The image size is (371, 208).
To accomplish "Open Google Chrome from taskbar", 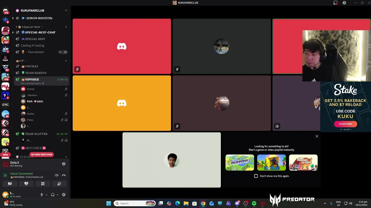I will (203, 203).
